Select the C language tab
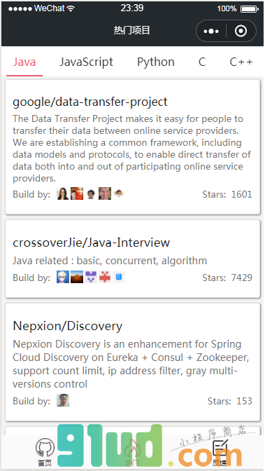This screenshot has height=471, width=265. pos(202,62)
